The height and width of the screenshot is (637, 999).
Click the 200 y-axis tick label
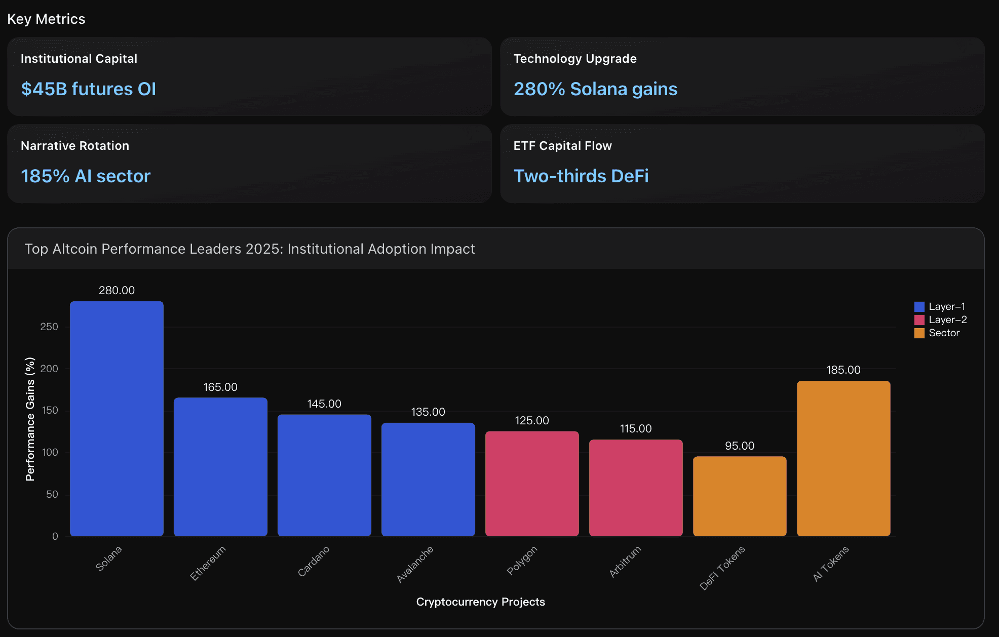(x=49, y=369)
